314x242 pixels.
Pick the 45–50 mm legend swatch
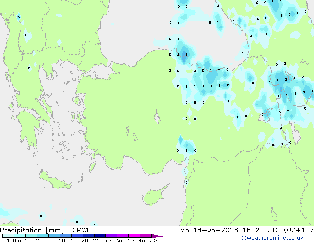click(x=146, y=236)
